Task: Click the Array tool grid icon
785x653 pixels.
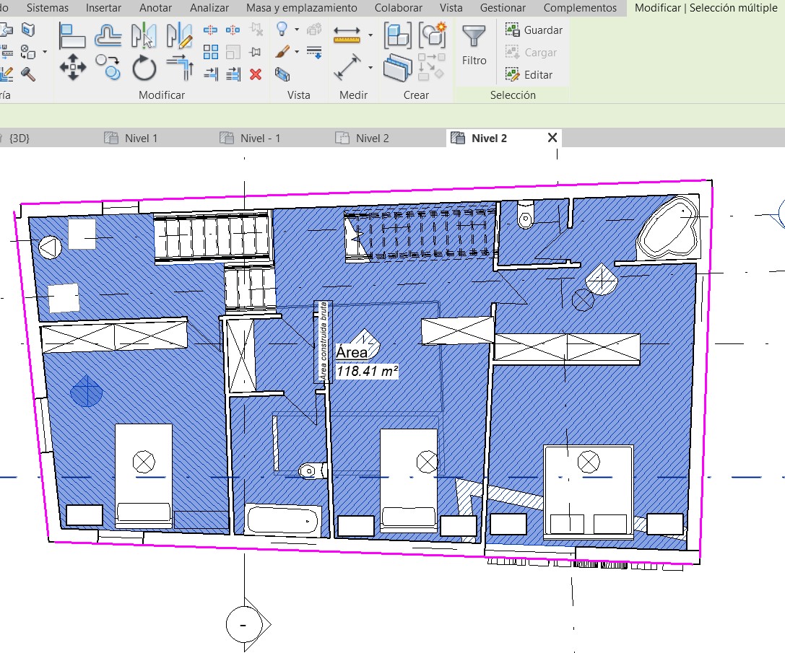Action: 211,52
